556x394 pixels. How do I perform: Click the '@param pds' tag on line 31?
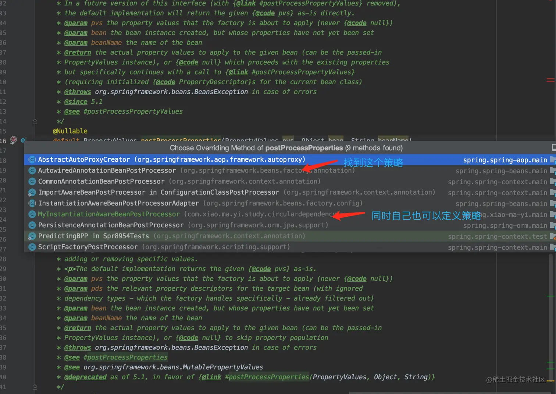pyautogui.click(x=83, y=288)
